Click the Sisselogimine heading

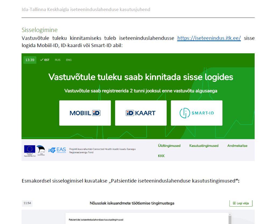40,30
